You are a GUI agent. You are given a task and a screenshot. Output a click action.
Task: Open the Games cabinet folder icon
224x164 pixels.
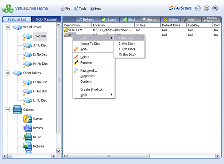click(x=27, y=119)
